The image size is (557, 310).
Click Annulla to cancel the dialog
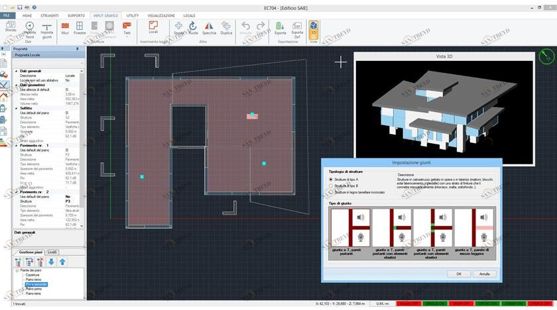[485, 274]
